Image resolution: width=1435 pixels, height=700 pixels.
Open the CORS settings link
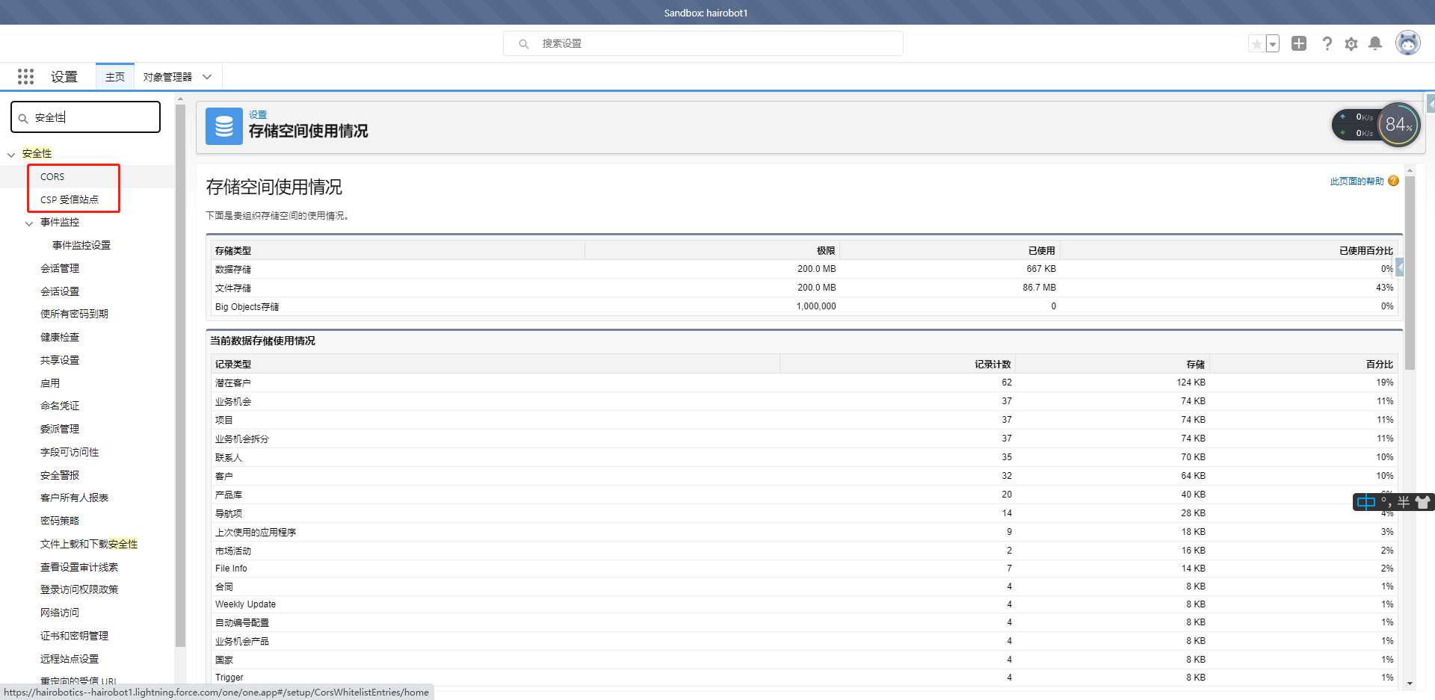coord(52,176)
